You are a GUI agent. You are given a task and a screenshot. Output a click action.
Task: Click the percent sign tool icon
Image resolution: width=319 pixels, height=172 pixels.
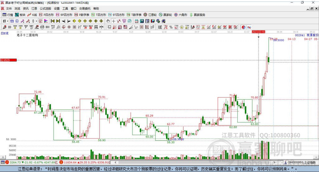pos(171,27)
